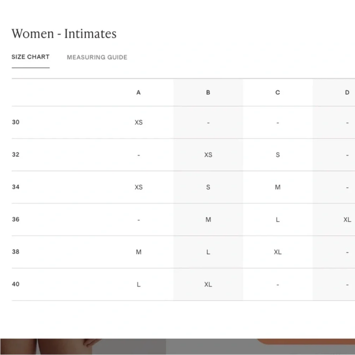The height and width of the screenshot is (355, 355).
Task: Click S in the 32 C cell
Action: (278, 155)
